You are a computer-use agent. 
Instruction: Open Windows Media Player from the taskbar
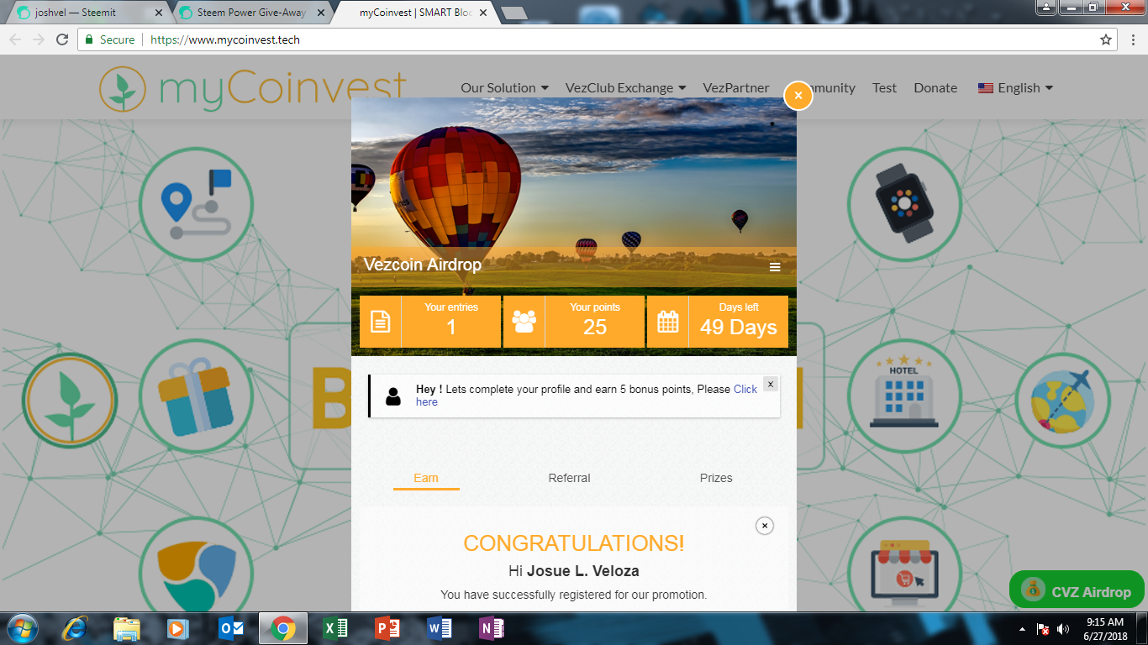coord(177,628)
